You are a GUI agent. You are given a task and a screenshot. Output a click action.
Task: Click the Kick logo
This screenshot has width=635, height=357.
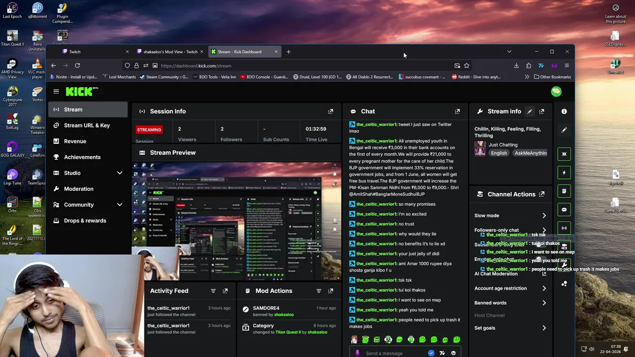82,92
